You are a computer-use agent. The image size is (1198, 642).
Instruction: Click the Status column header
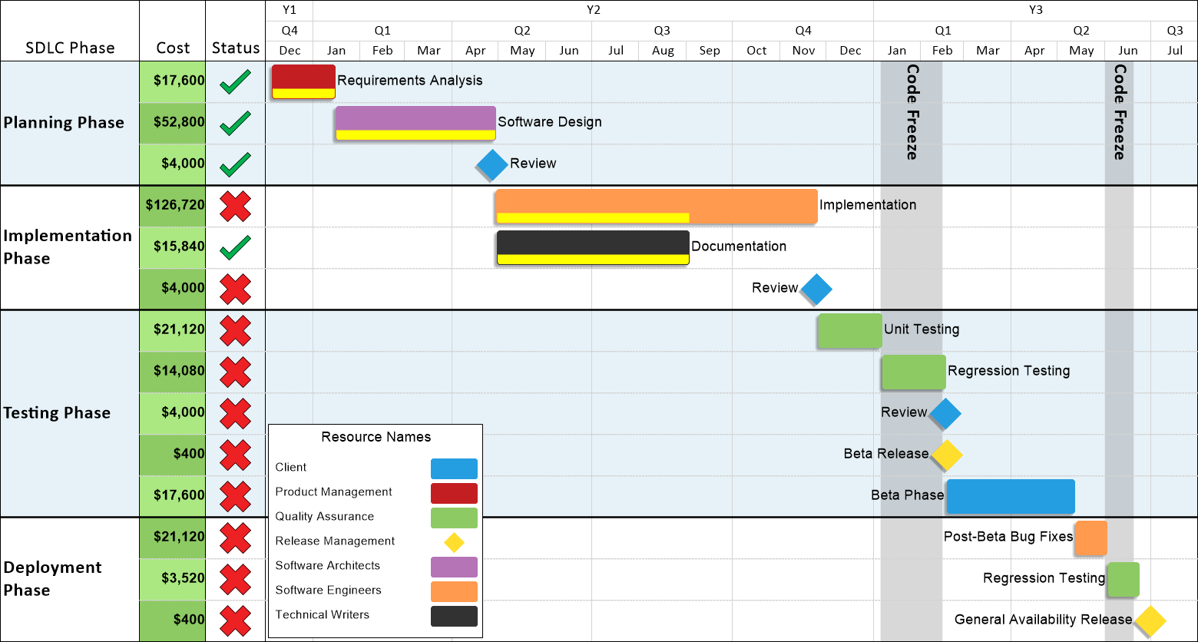click(236, 48)
